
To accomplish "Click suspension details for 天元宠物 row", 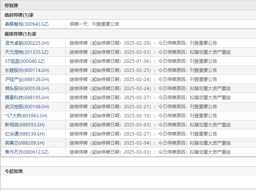I will 150,52.
